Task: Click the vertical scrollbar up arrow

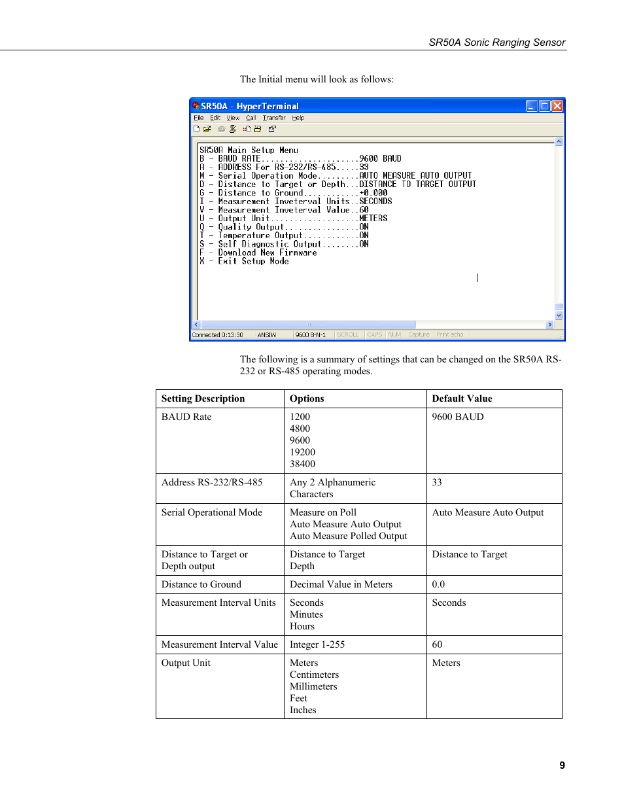Action: click(559, 141)
